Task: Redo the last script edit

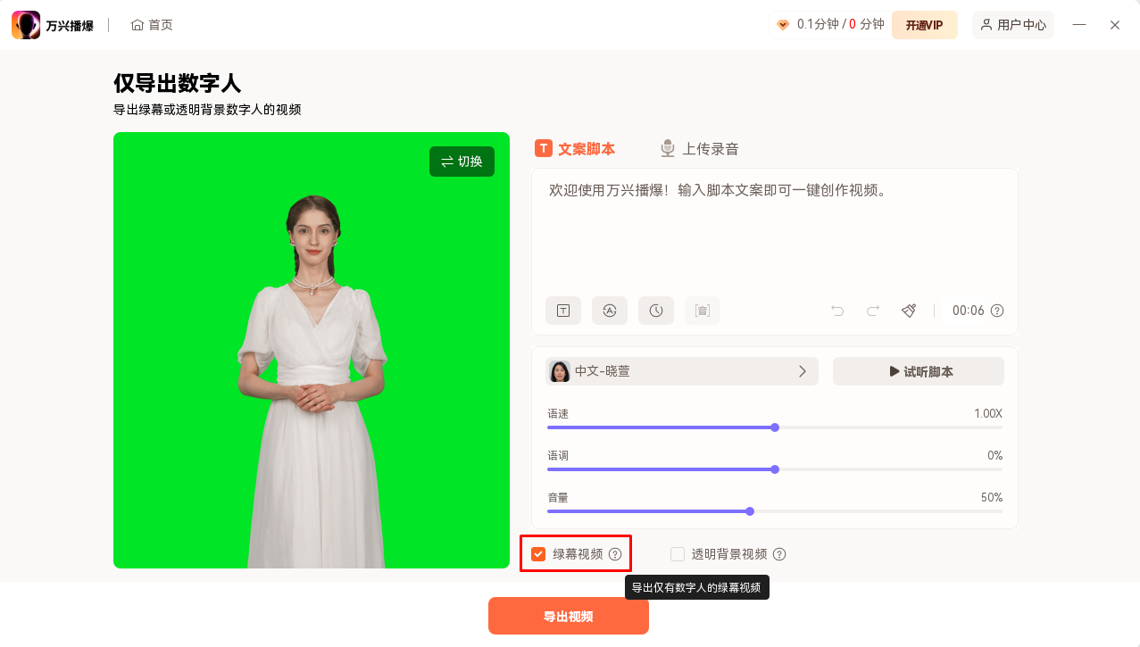Action: pos(872,311)
